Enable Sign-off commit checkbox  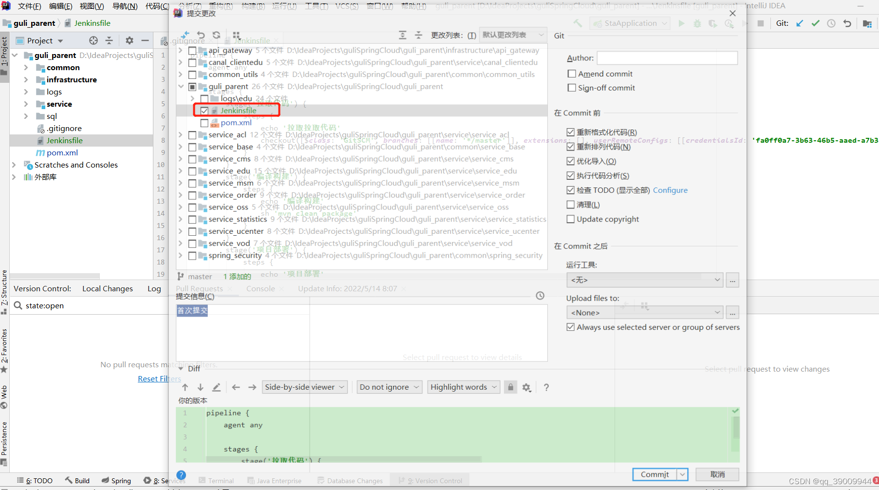pos(572,88)
